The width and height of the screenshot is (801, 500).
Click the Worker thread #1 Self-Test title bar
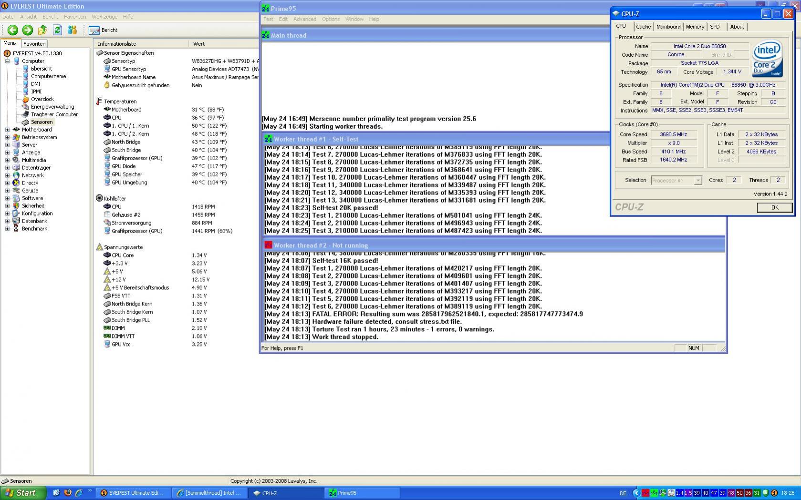(436, 139)
